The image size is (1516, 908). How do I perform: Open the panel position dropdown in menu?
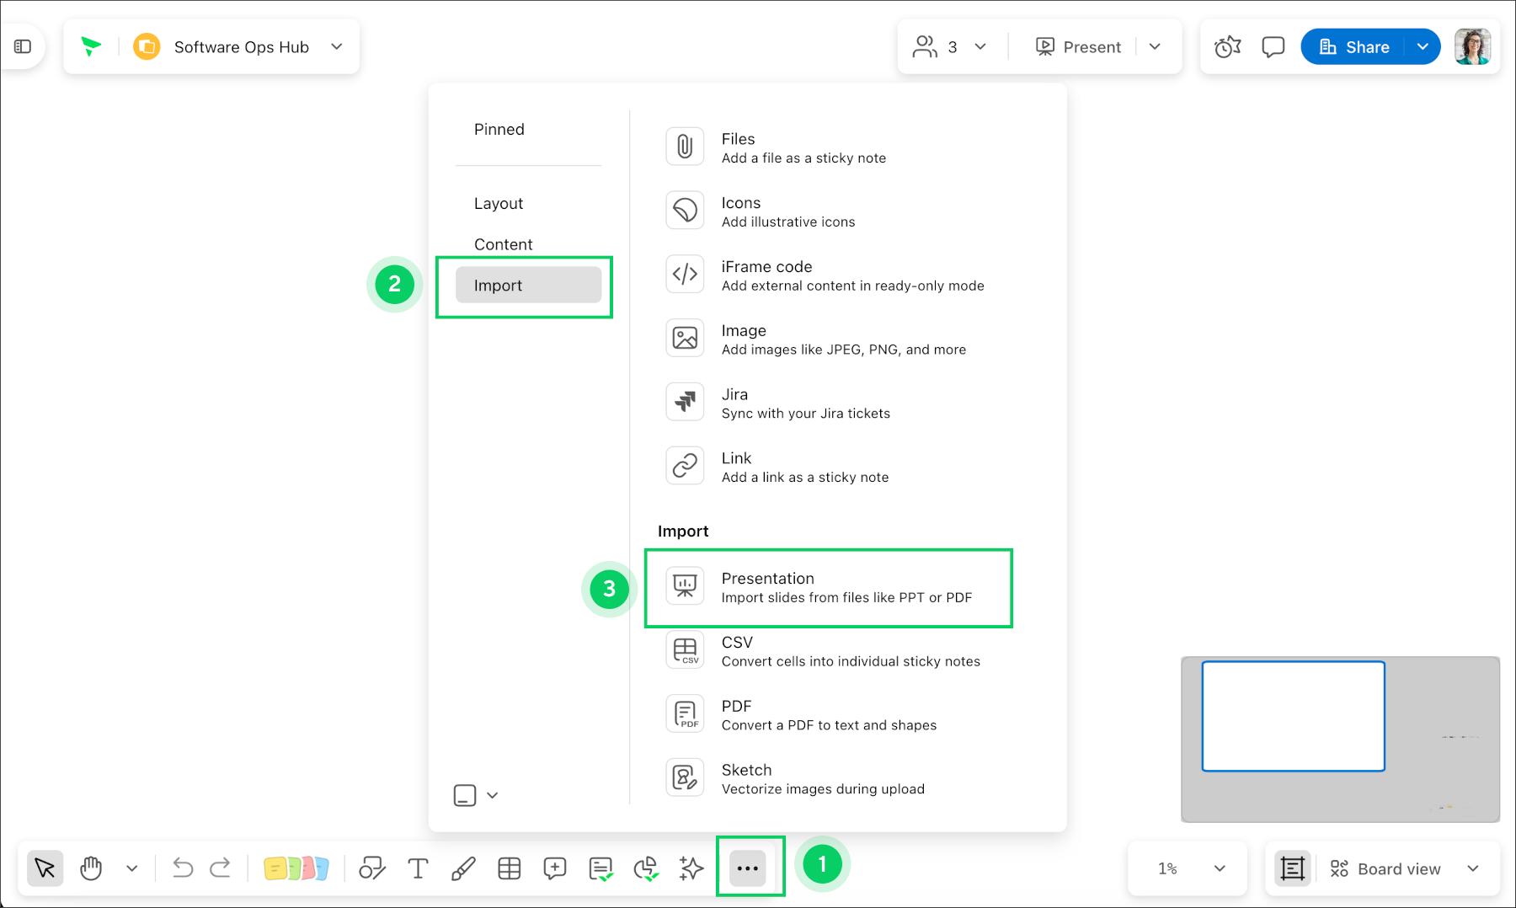point(476,795)
